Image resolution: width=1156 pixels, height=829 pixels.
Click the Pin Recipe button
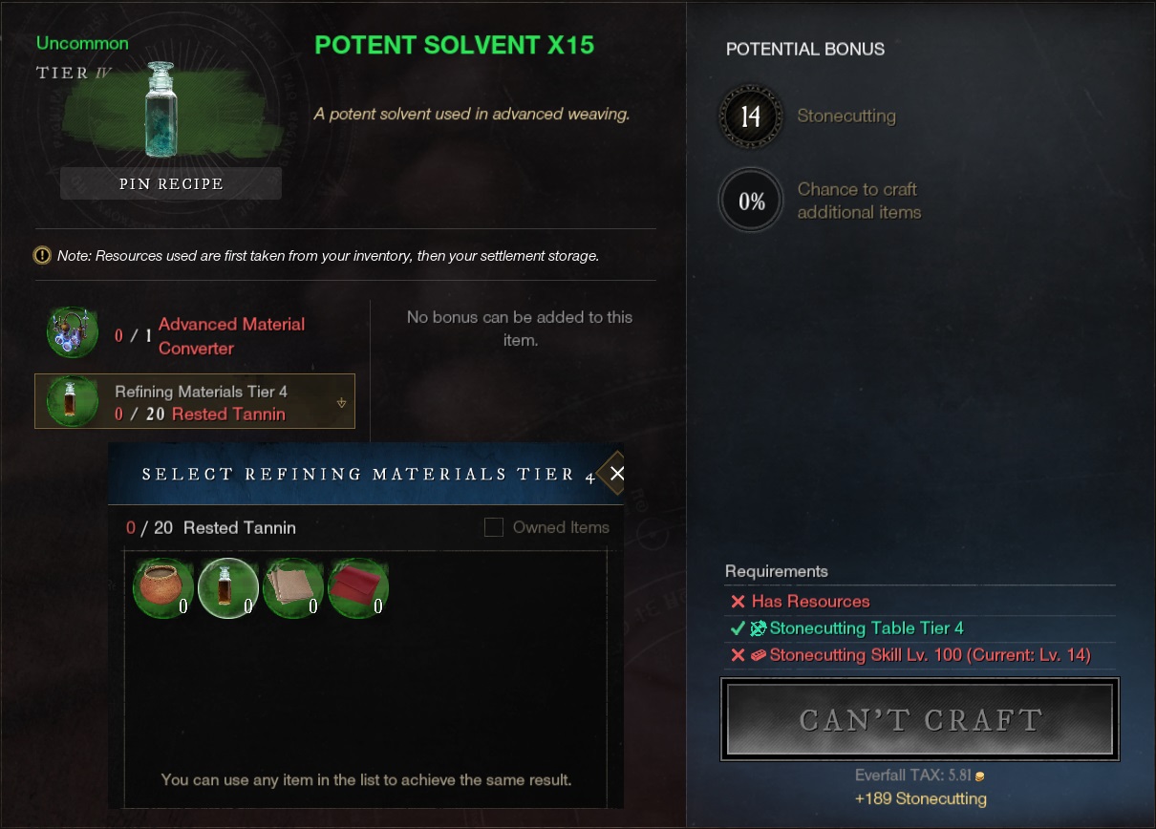(x=171, y=183)
